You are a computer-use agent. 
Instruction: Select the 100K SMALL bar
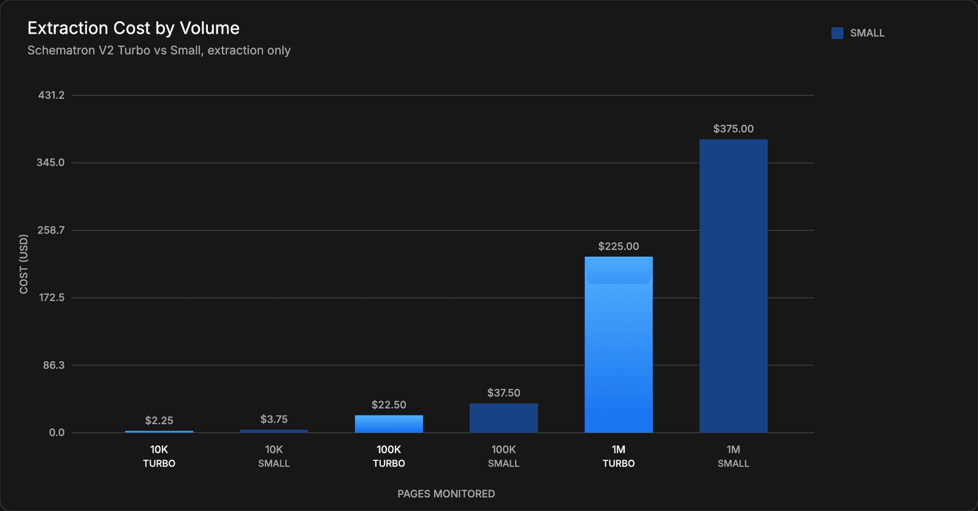point(504,418)
